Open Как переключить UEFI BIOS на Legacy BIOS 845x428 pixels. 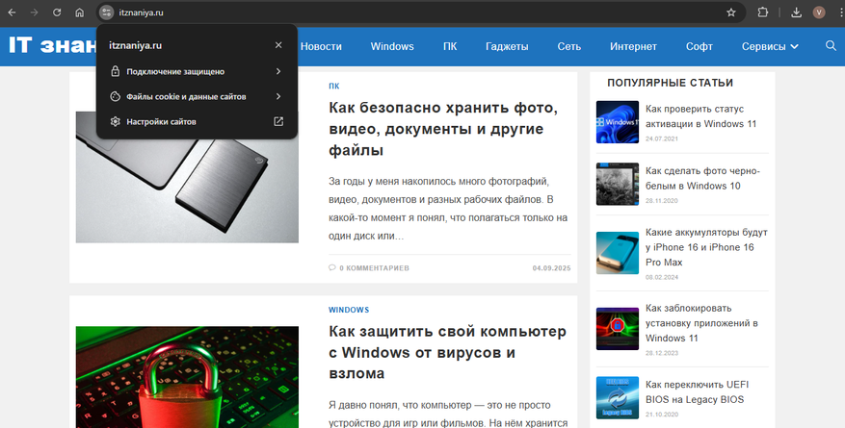tap(698, 392)
